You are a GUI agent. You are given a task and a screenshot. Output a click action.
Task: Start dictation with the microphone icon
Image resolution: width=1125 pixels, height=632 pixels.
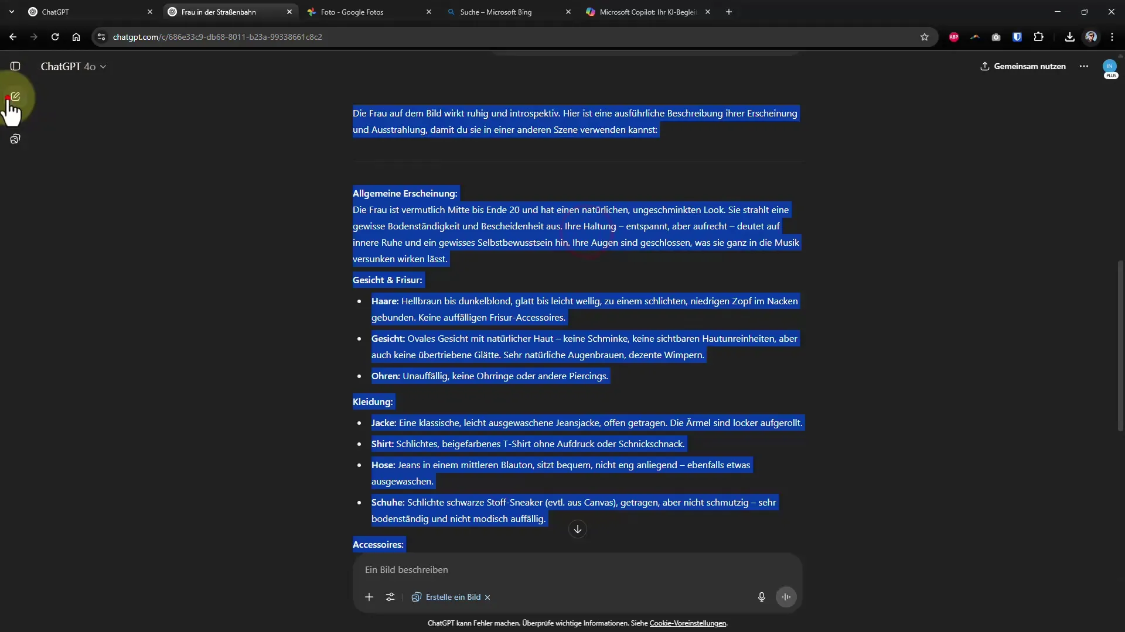761,597
